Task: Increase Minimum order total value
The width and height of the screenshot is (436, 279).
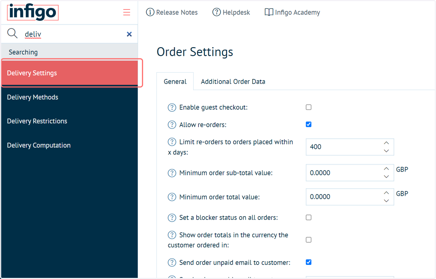Action: point(386,193)
